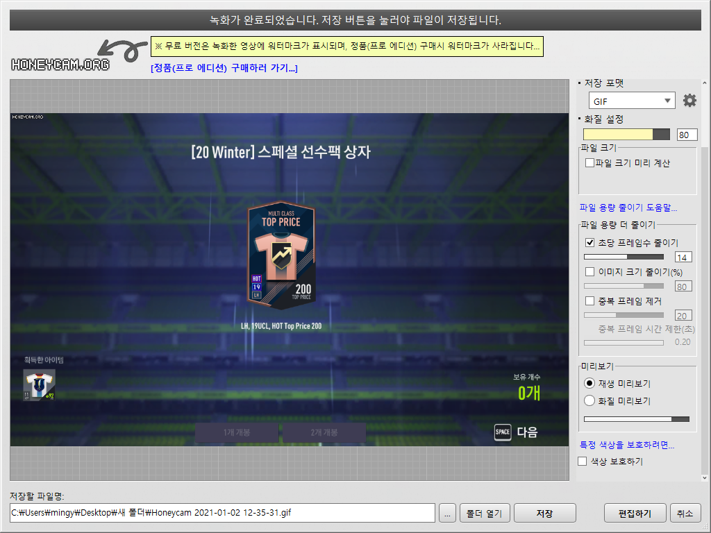Click the quality value field showing 80
Viewport: 711px width, 533px height.
click(x=687, y=135)
